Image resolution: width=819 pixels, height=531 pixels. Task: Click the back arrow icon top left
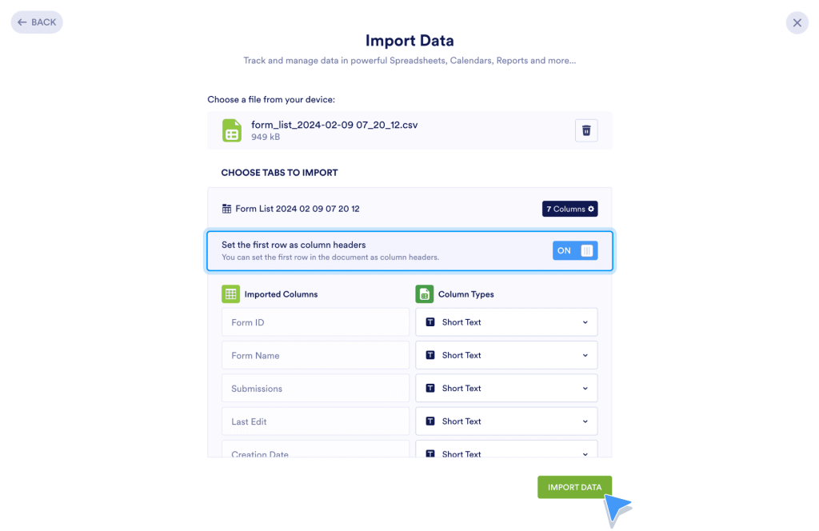tap(22, 22)
